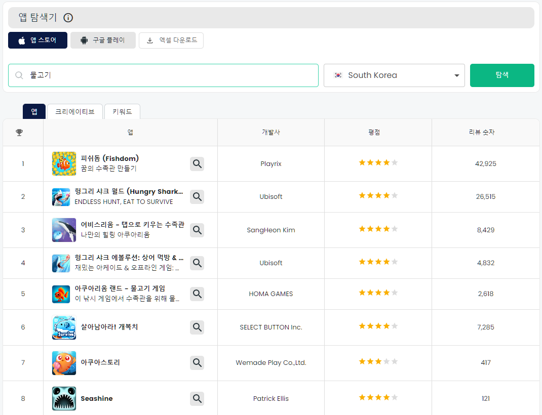
Task: Click the 42,925 review count
Action: [486, 163]
